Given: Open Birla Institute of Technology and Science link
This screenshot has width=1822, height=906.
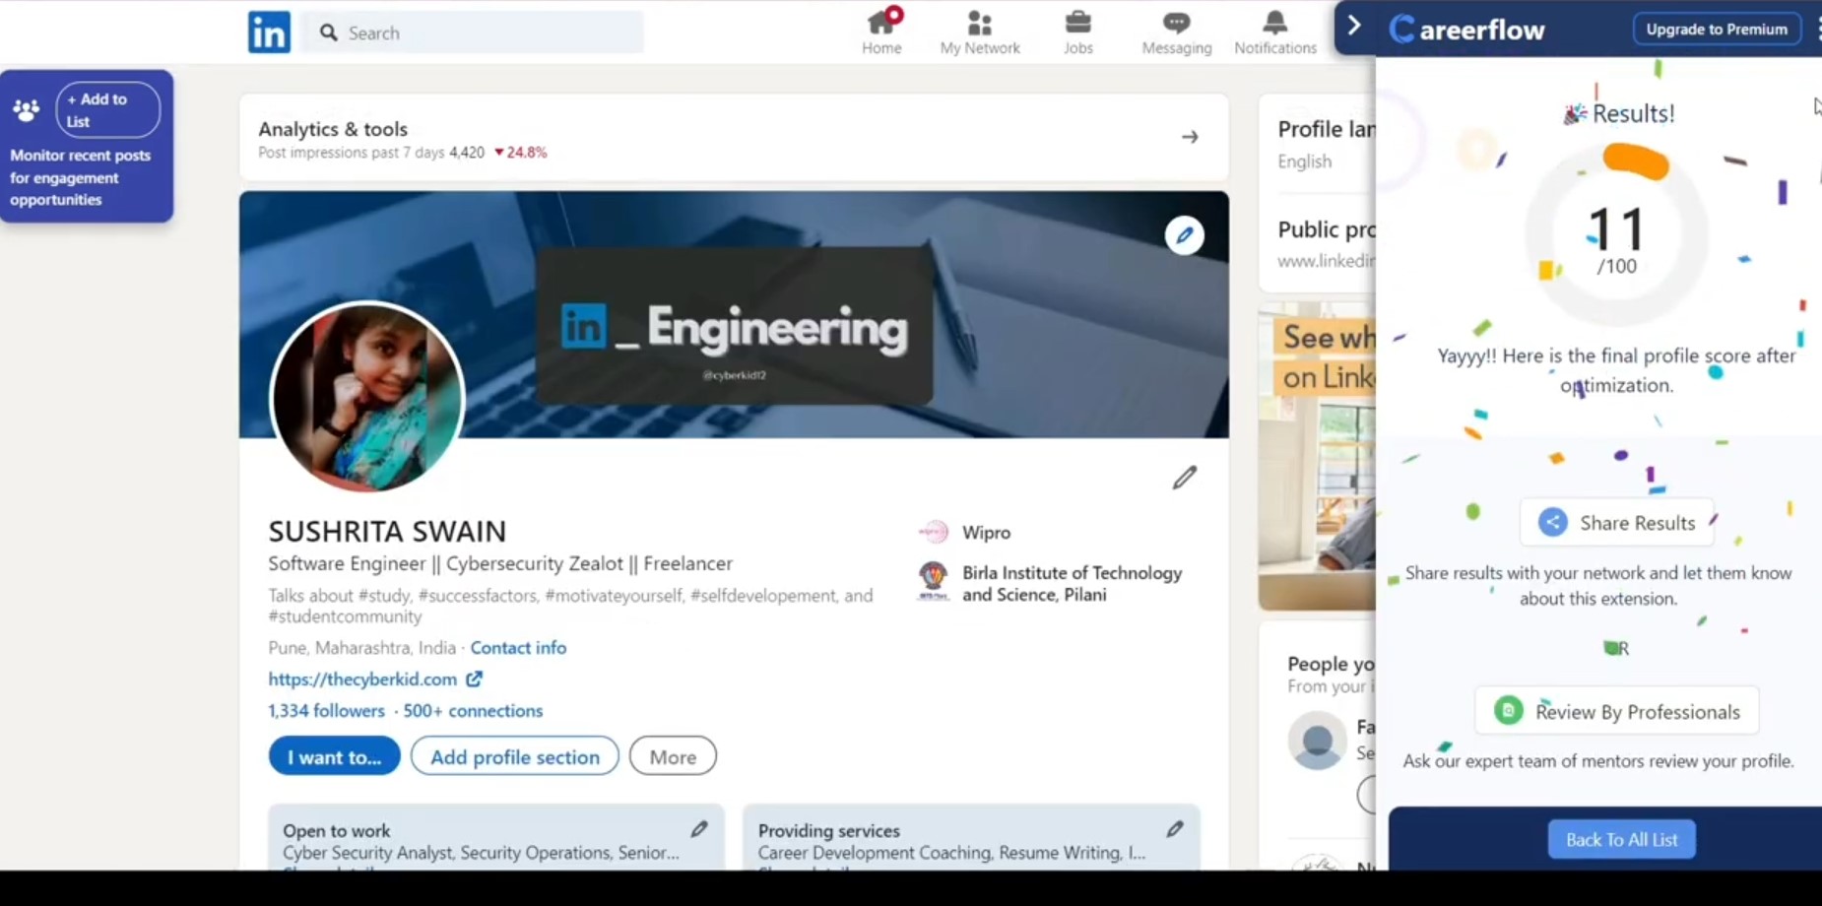Looking at the screenshot, I should click(1072, 583).
